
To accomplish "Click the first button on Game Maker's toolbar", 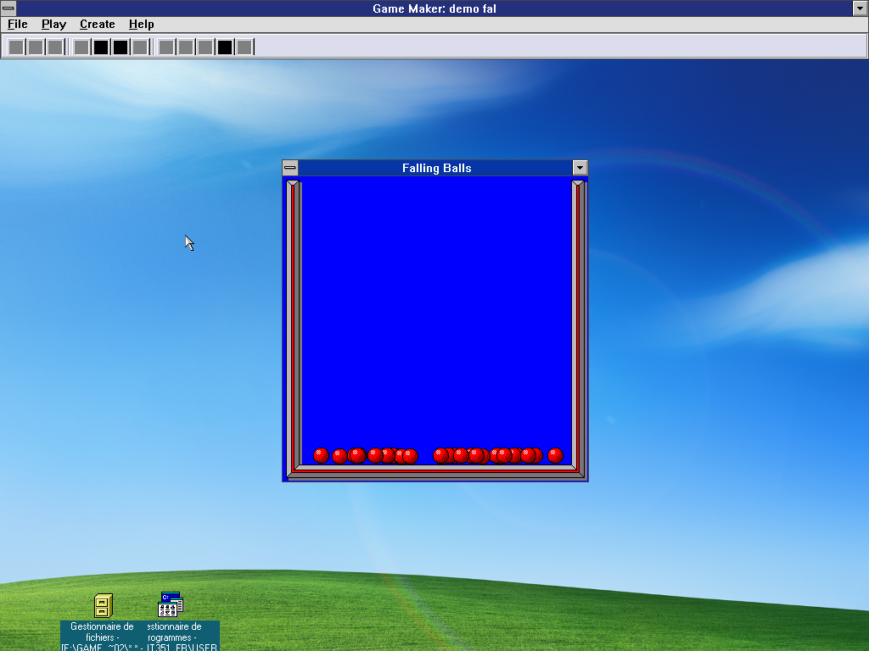I will 16,47.
